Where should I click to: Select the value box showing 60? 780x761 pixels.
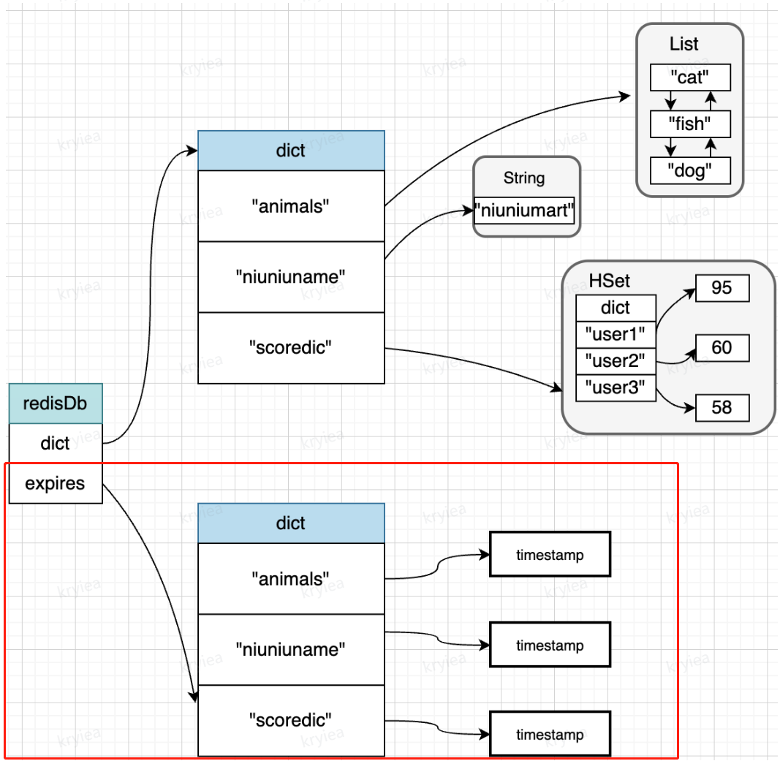pyautogui.click(x=722, y=348)
